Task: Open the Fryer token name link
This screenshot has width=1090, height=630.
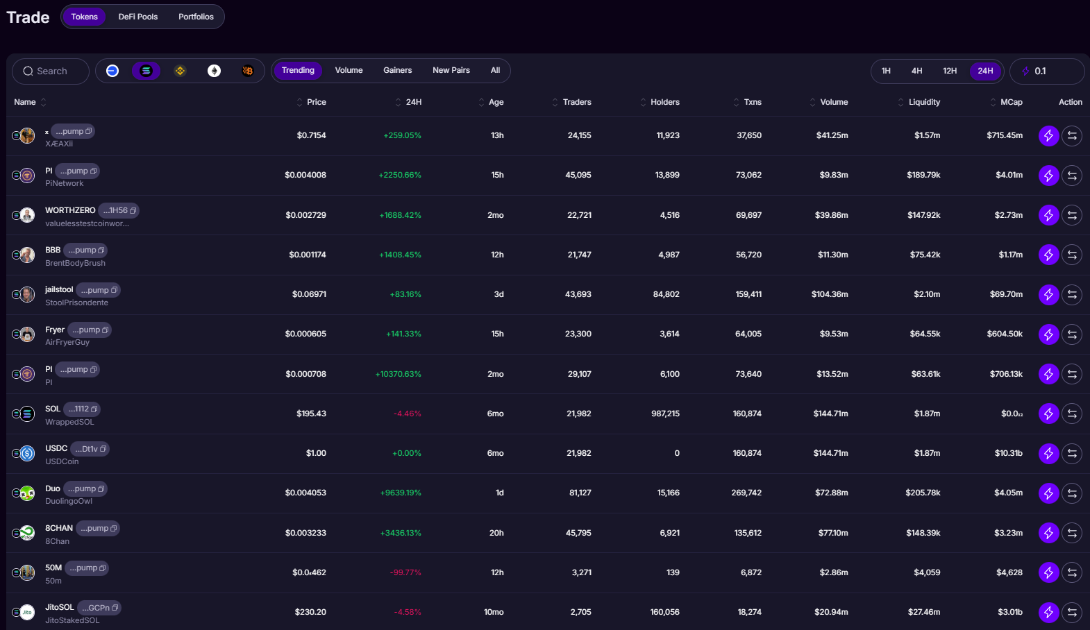Action: coord(55,330)
